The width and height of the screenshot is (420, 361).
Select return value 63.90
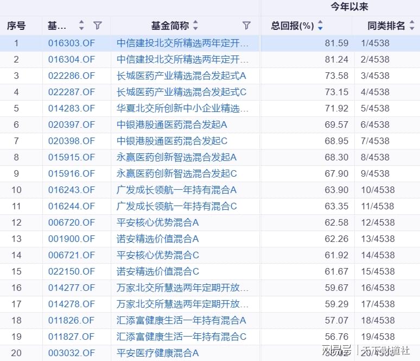point(336,190)
